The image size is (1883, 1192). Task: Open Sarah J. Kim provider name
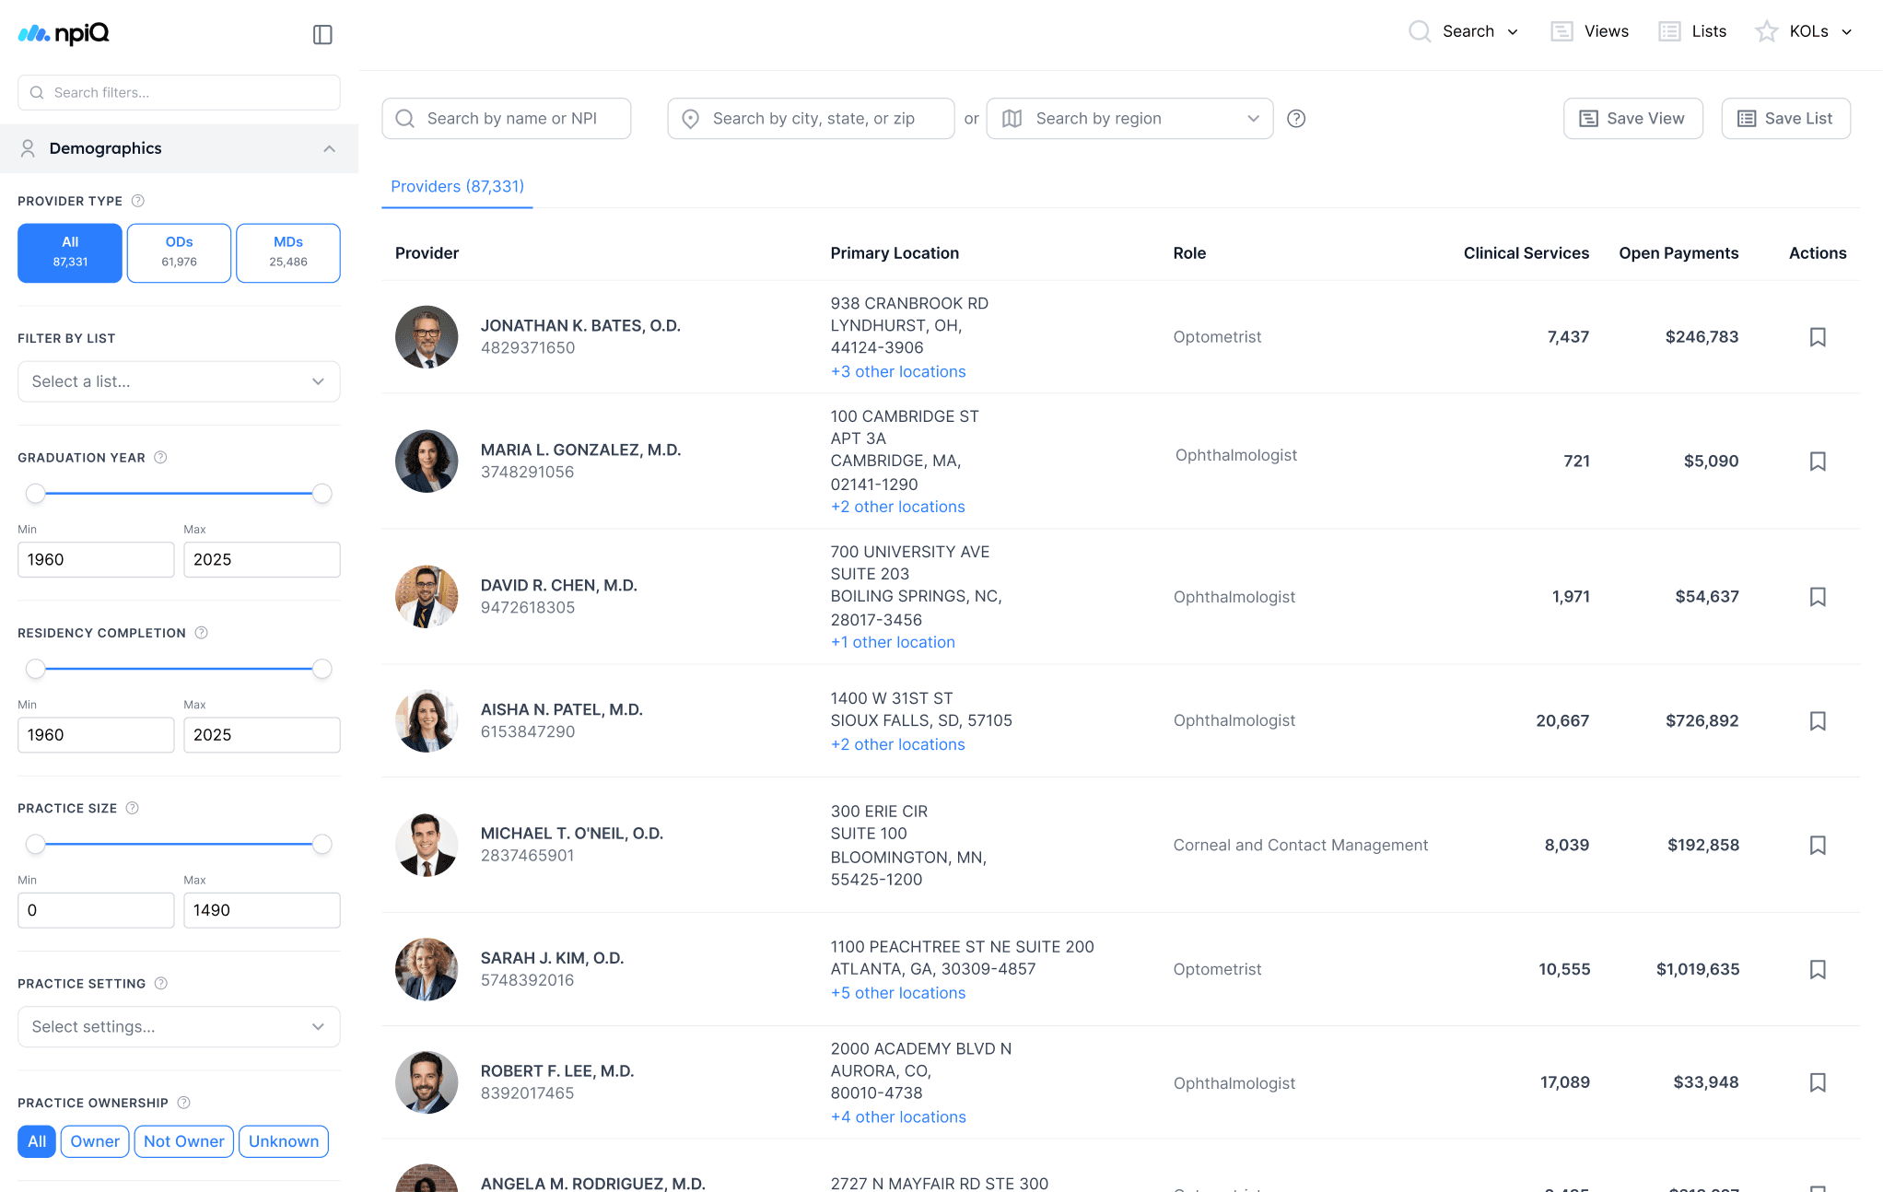[x=552, y=958]
